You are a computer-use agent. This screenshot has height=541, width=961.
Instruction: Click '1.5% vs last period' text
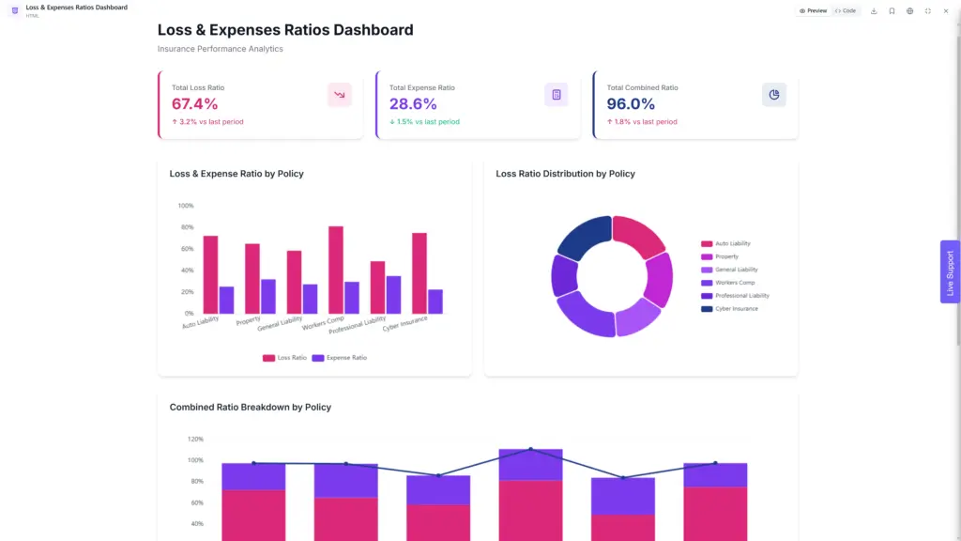pos(428,121)
